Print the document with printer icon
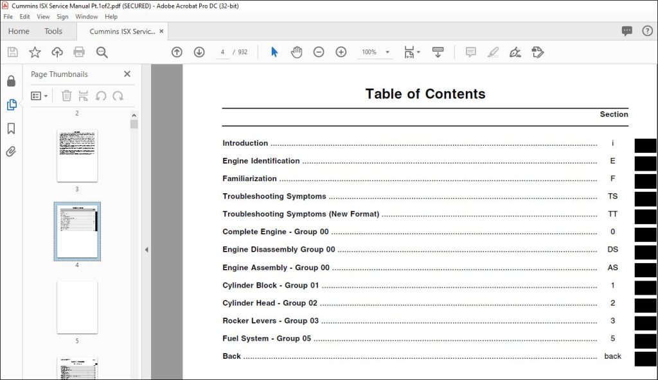Image resolution: width=658 pixels, height=380 pixels. (79, 52)
